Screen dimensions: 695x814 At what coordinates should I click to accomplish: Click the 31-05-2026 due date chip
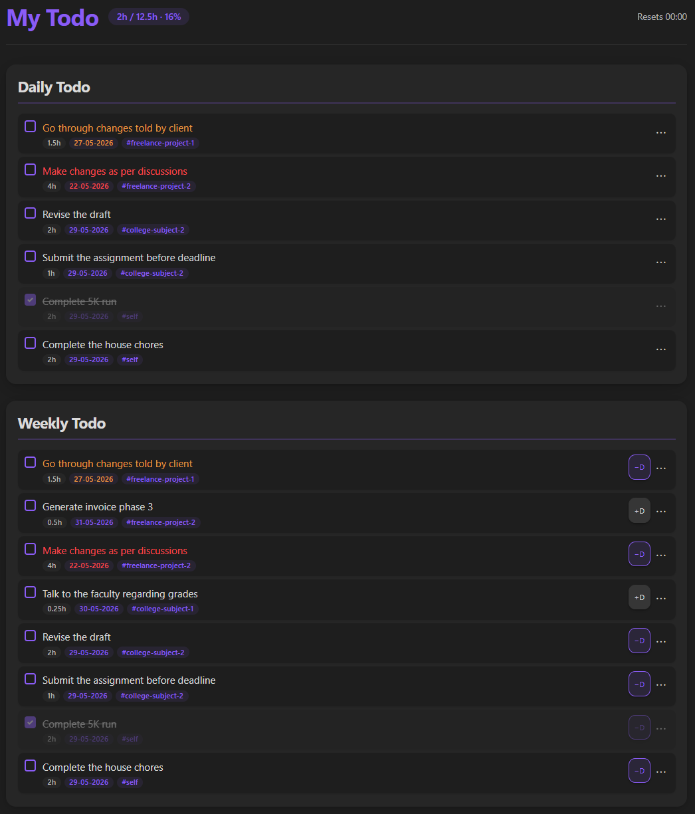(94, 522)
